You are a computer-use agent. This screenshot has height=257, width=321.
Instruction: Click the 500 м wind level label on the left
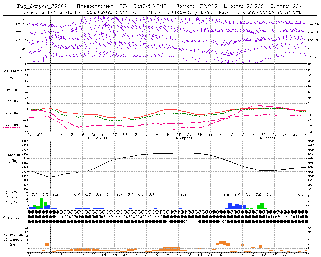click(x=24, y=49)
